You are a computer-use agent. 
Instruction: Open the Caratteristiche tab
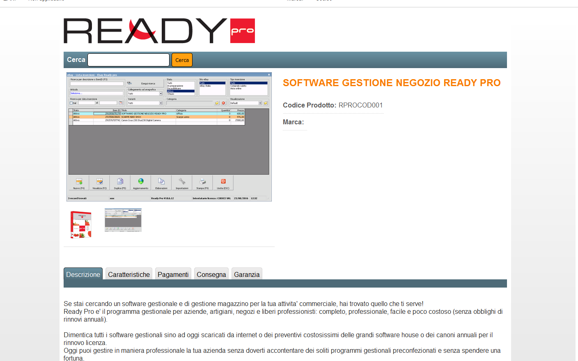pyautogui.click(x=129, y=274)
